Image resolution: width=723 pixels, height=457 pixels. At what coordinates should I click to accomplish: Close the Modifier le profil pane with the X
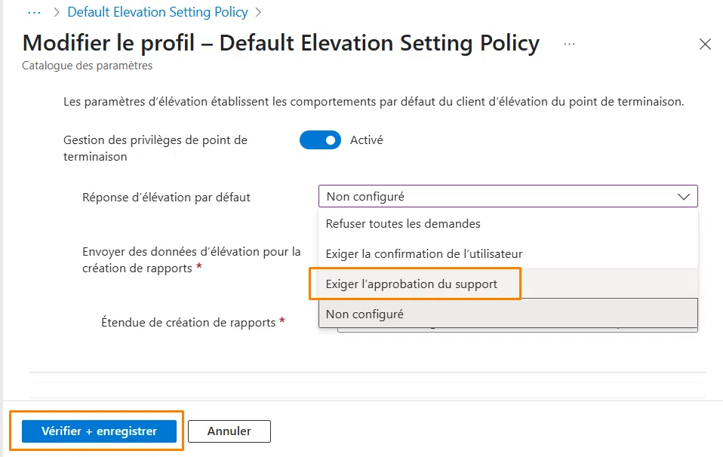pos(704,44)
